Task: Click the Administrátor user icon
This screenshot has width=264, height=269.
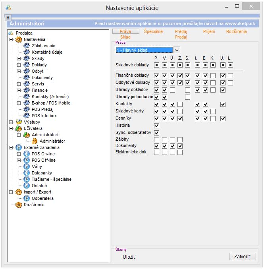Action: point(35,141)
